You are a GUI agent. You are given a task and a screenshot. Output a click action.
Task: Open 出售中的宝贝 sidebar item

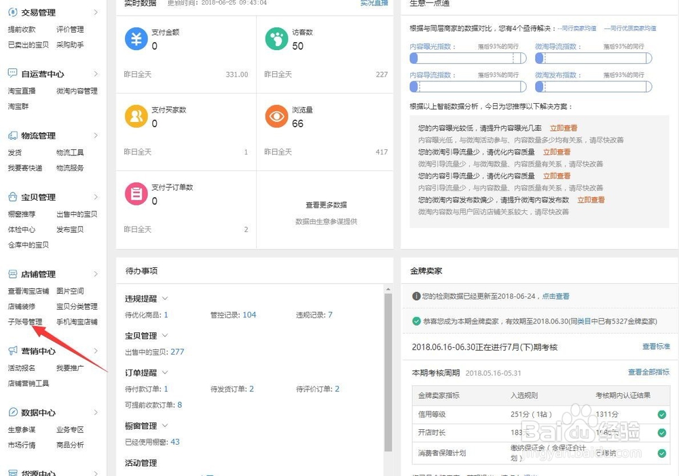77,214
